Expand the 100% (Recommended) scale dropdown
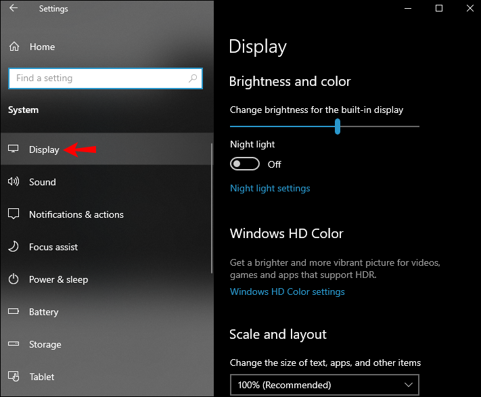The width and height of the screenshot is (481, 397). tap(325, 385)
